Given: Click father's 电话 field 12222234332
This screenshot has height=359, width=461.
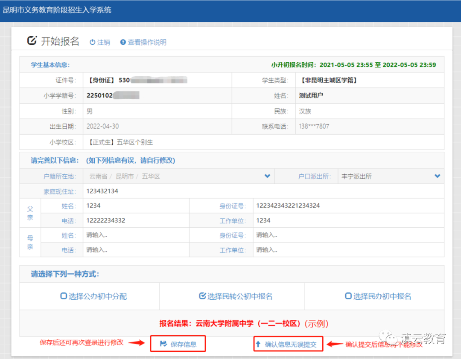Looking at the screenshot, I should point(136,220).
